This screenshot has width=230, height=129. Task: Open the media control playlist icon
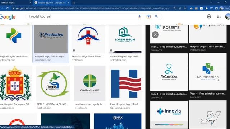211,8
